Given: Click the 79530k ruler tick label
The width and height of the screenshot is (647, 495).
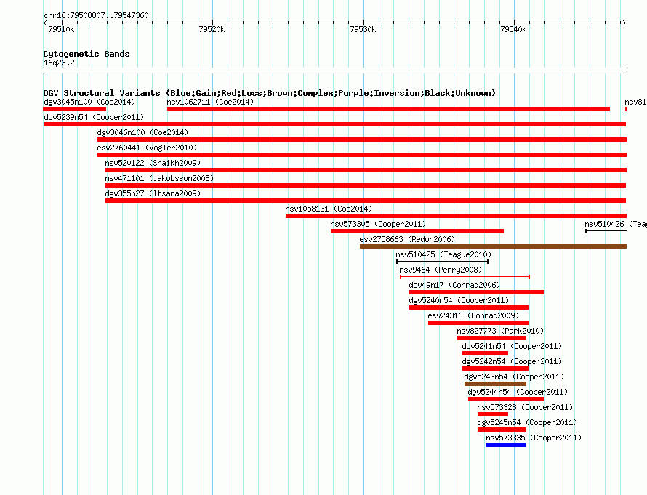Looking at the screenshot, I should 363,29.
